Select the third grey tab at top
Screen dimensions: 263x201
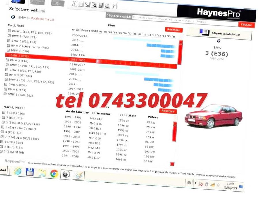click(58, 3)
